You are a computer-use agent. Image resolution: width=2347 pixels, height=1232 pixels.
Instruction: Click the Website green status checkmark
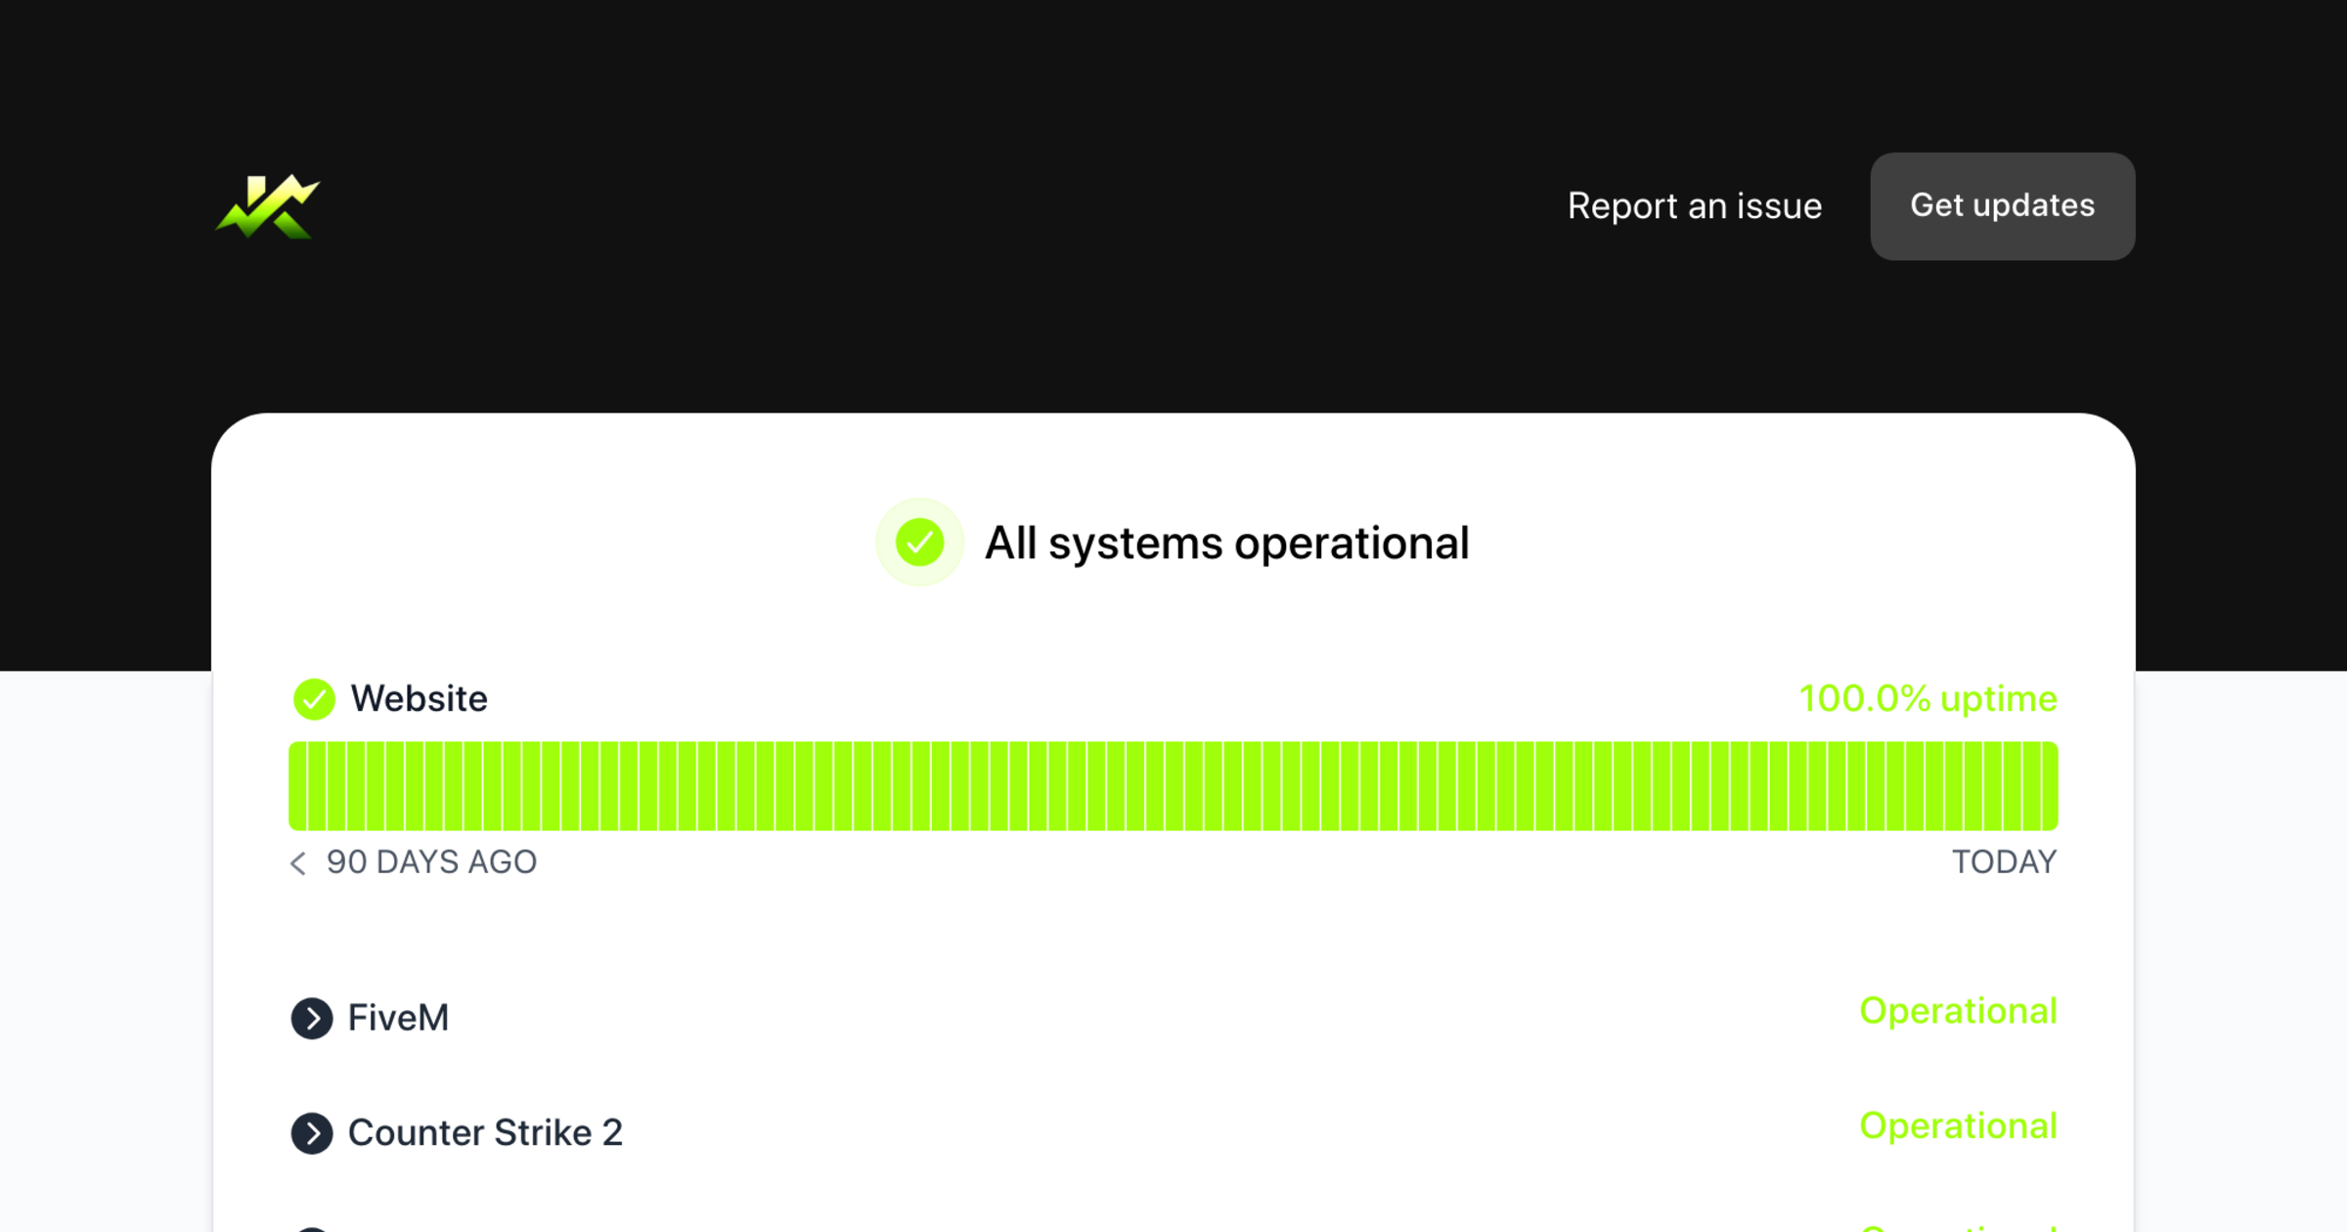pyautogui.click(x=314, y=699)
